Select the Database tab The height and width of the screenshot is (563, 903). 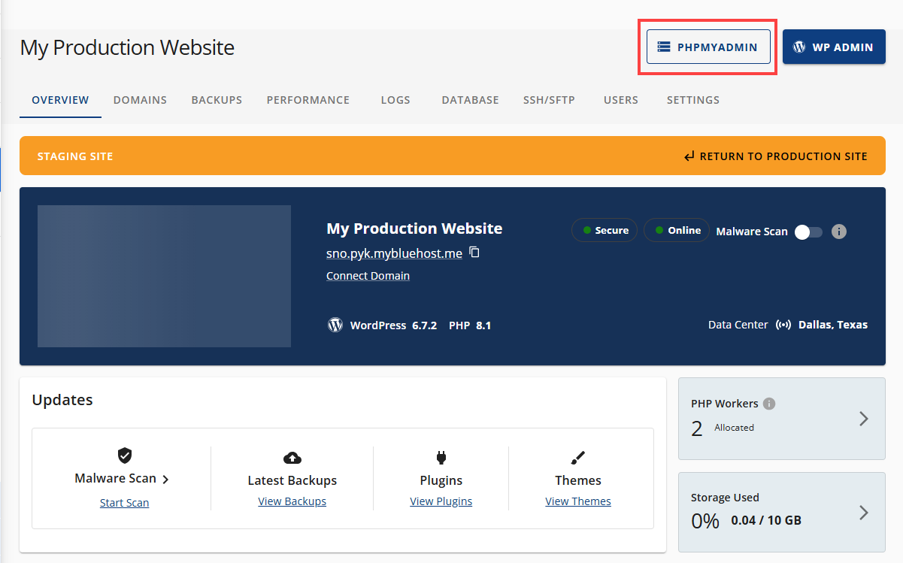[x=470, y=100]
